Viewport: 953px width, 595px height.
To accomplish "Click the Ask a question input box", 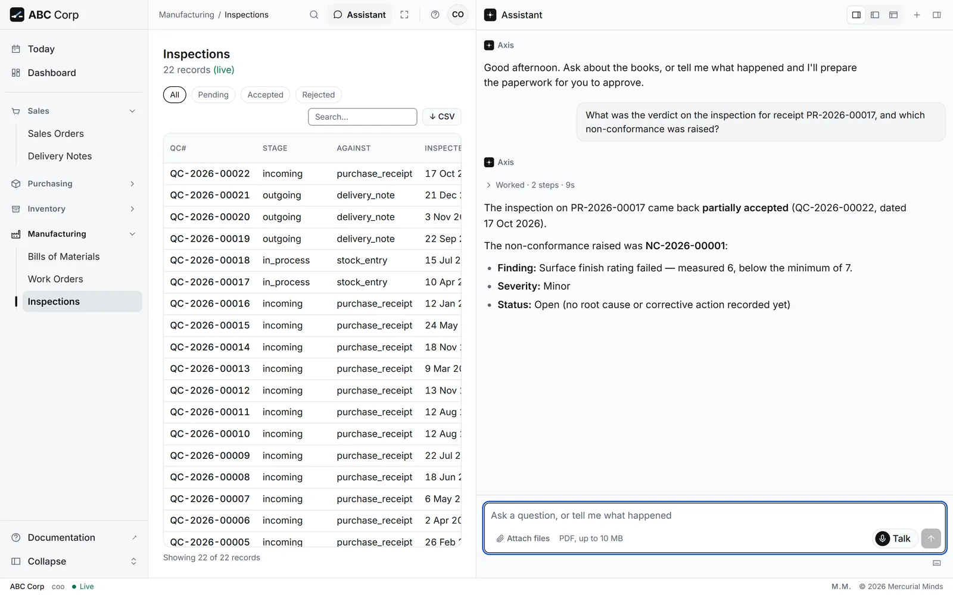I will click(x=714, y=516).
